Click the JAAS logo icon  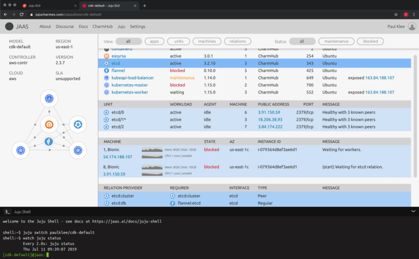pos(9,26)
